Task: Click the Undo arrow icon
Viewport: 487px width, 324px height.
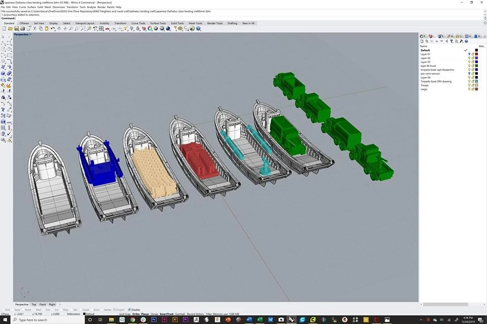Action: (53, 28)
